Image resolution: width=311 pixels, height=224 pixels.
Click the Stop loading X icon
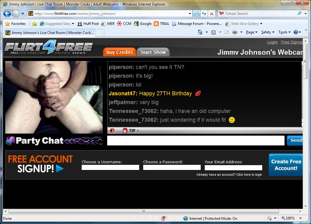[212, 14]
